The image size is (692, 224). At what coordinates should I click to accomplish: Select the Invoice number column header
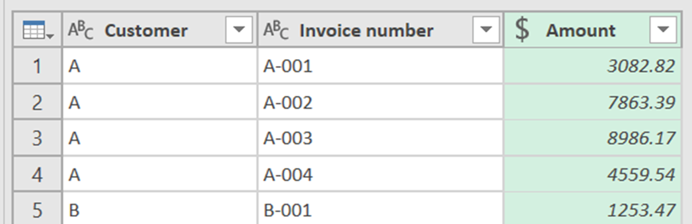pos(366,31)
